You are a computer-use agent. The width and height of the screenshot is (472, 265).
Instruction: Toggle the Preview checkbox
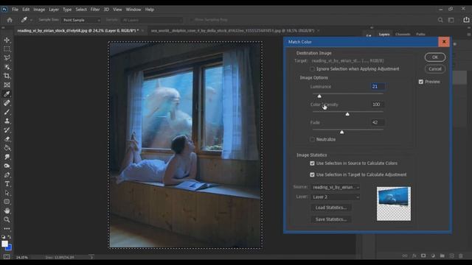(421, 82)
